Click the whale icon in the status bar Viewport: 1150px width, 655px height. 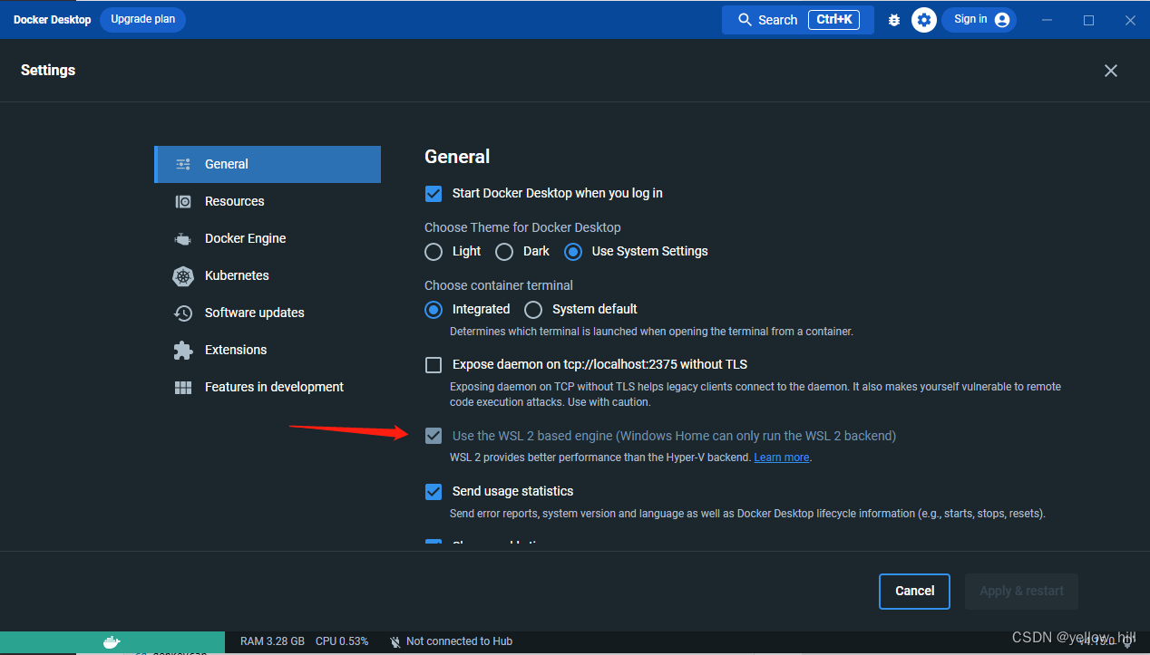111,641
